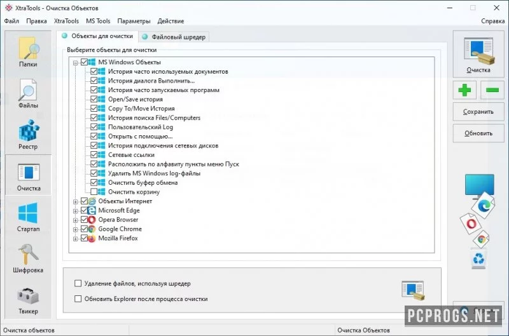Screen dimensions: 509x336
Task: Select the row Copy To/Move История
Action: coord(141,109)
